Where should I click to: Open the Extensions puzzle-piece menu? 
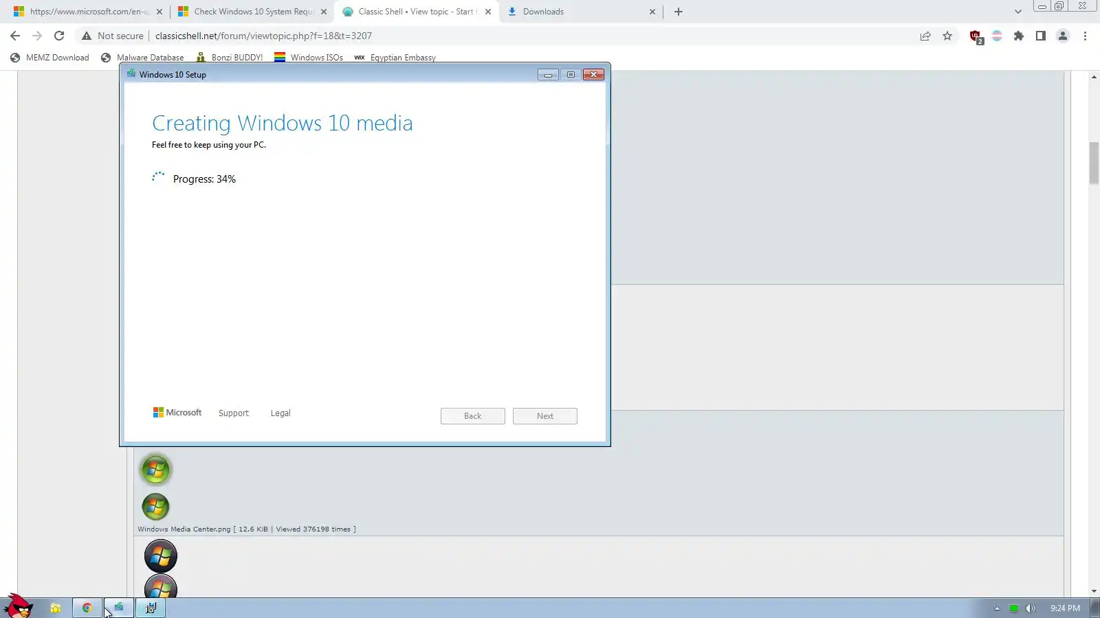1019,36
